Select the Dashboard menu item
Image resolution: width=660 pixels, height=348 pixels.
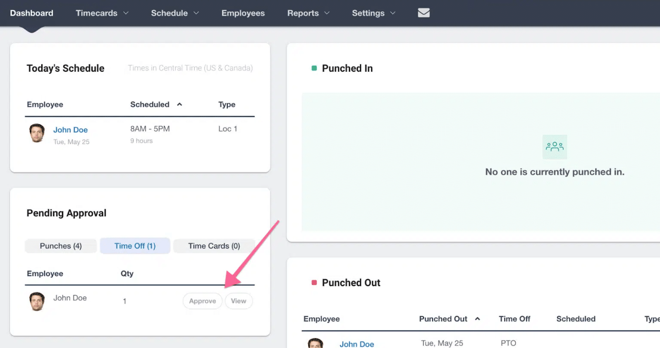tap(31, 13)
